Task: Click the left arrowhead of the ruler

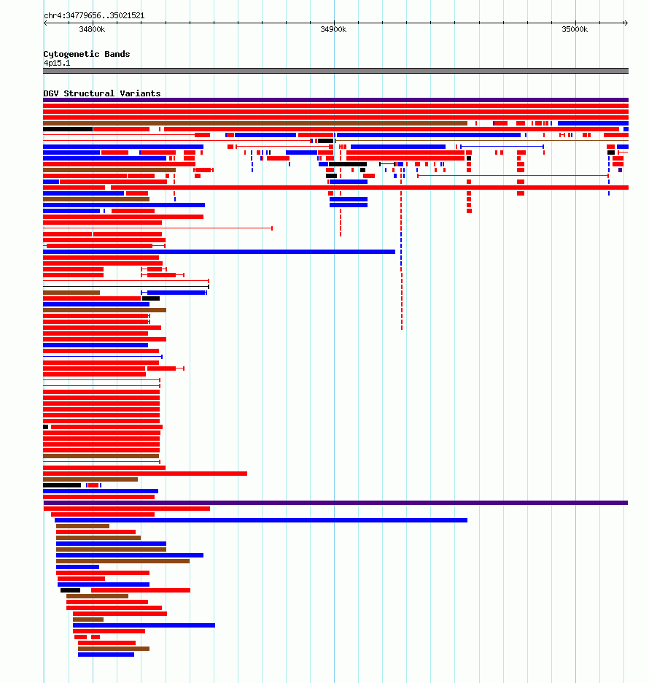Action: pos(45,23)
